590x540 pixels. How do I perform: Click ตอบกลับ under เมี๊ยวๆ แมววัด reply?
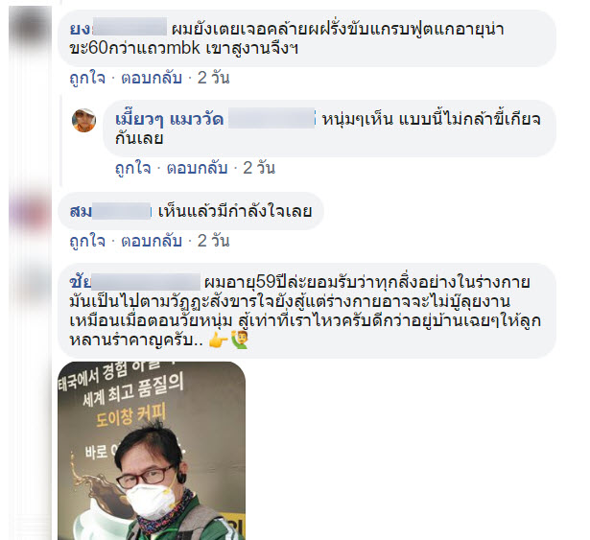pos(198,168)
